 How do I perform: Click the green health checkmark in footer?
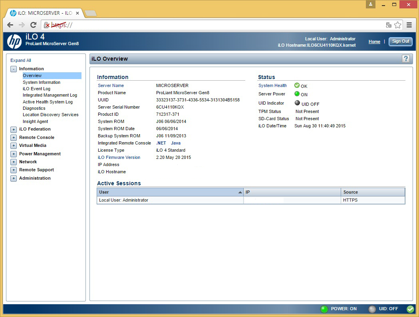tap(410, 309)
